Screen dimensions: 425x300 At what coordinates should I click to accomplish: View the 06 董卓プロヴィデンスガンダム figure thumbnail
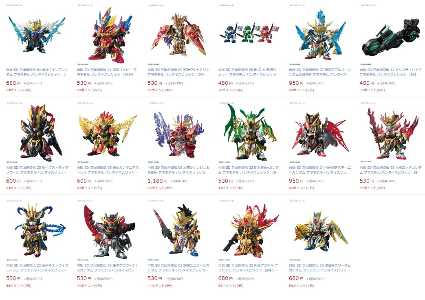pos(108,231)
